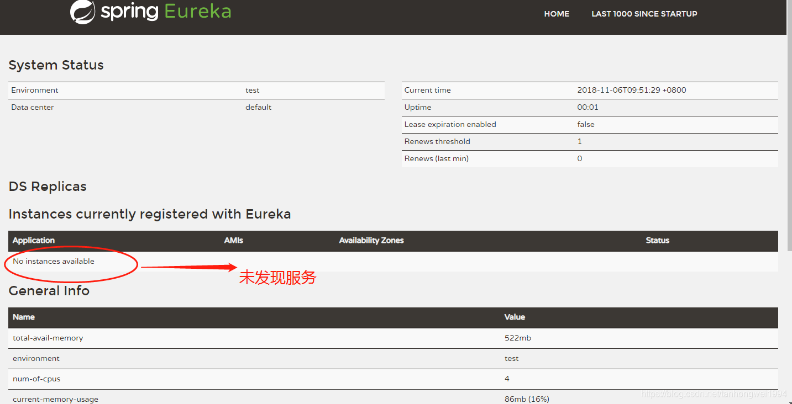Select Lease expiration enabled label
This screenshot has height=404, width=792.
pos(450,124)
